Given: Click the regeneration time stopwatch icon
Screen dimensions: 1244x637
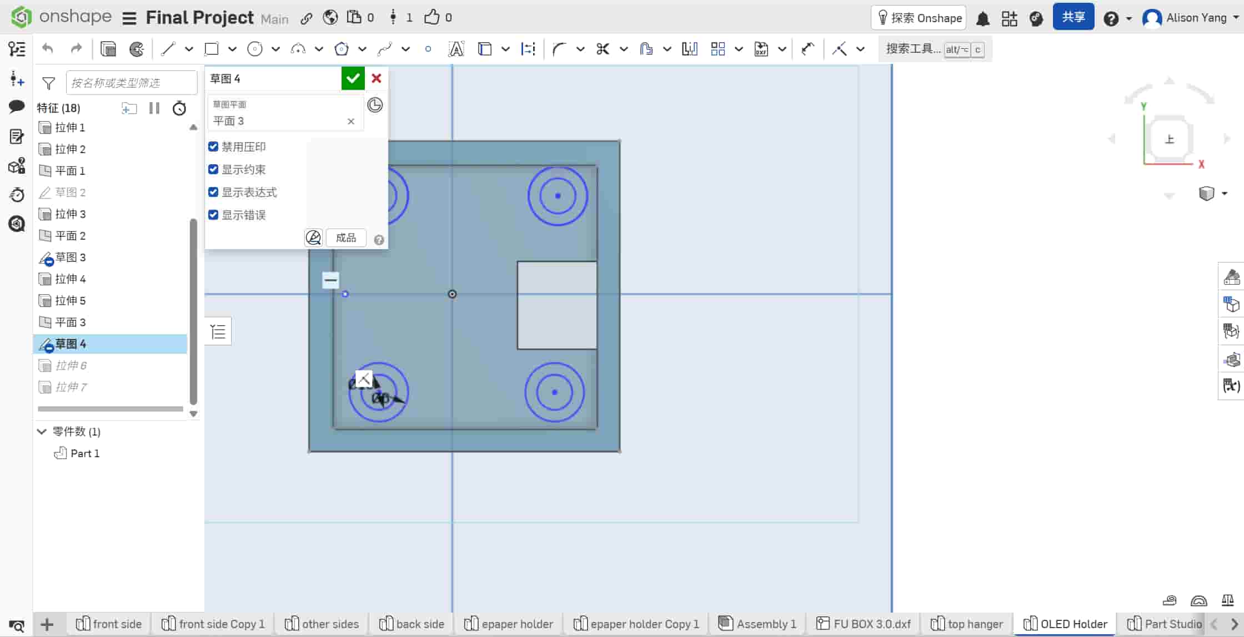Looking at the screenshot, I should 179,108.
